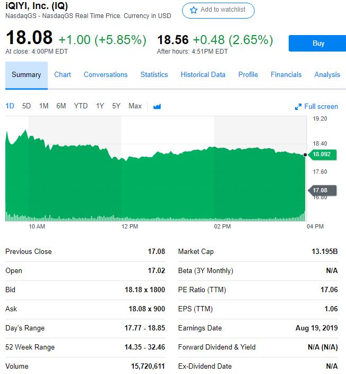Viewport: 346px width, 374px height.
Task: Select the 6M chart range
Action: click(61, 106)
